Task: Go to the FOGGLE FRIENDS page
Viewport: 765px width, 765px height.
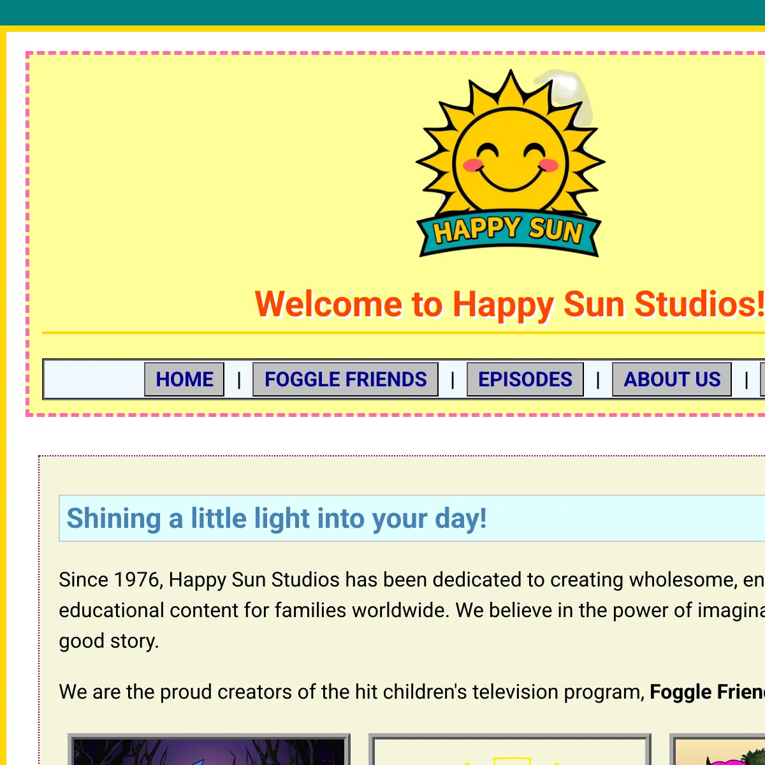Action: pyautogui.click(x=346, y=379)
